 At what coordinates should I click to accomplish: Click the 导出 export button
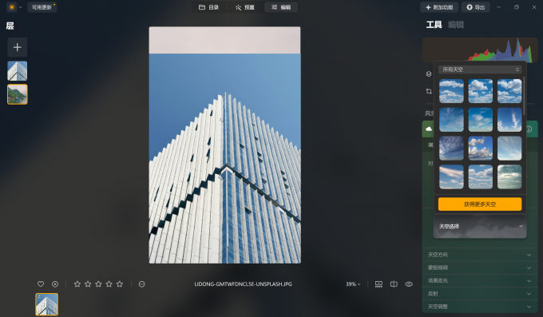pos(475,7)
